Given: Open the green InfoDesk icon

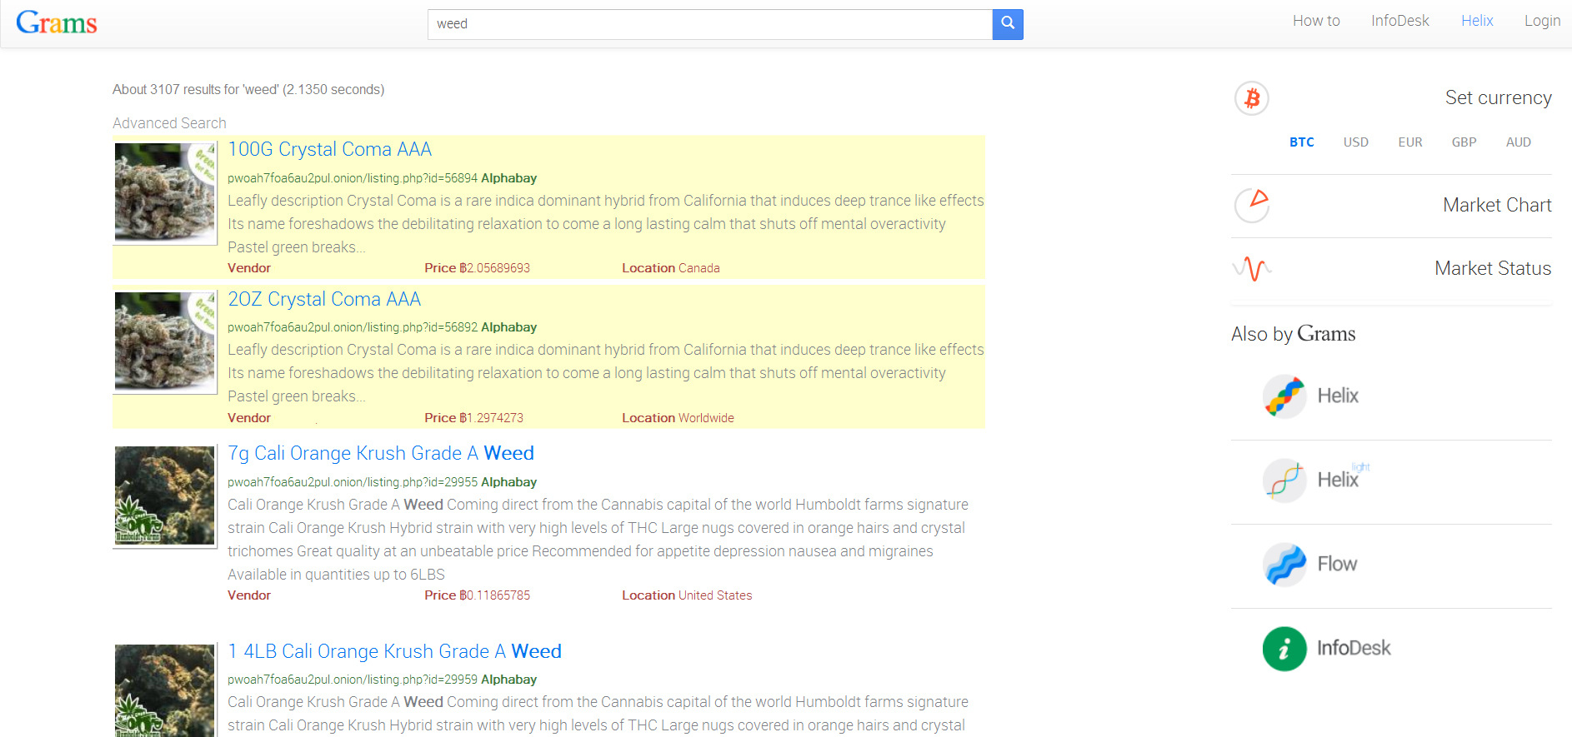Looking at the screenshot, I should click(1284, 648).
